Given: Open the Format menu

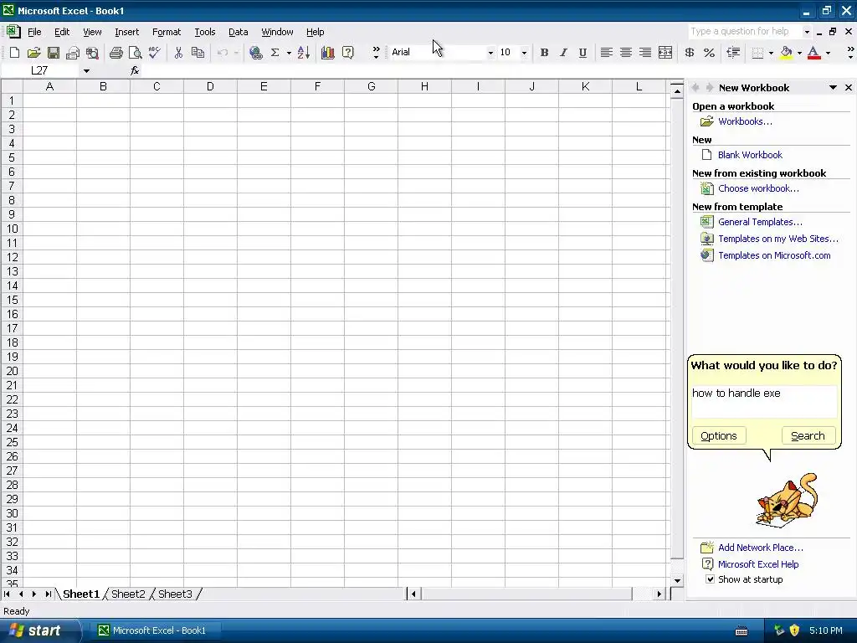Looking at the screenshot, I should [x=167, y=32].
